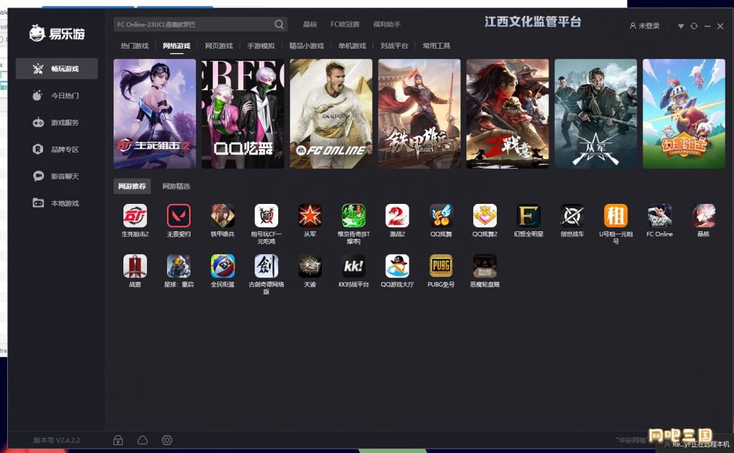Open the 战意 banner poster

[x=507, y=114]
